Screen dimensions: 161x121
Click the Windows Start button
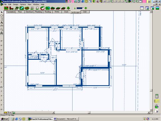coord(5,119)
